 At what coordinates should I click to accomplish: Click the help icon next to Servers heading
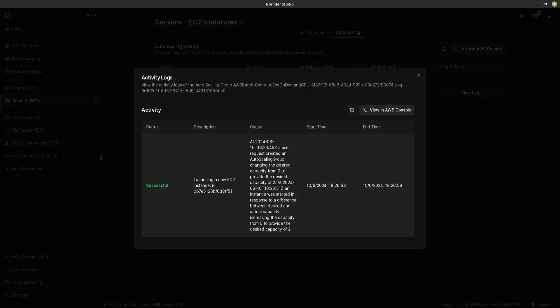click(x=242, y=22)
